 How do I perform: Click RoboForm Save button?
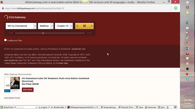pos(139,107)
